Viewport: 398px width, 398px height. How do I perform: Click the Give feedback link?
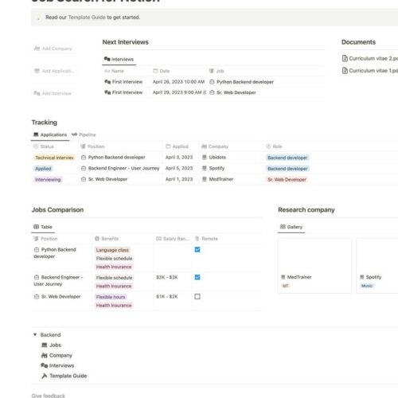click(x=48, y=396)
